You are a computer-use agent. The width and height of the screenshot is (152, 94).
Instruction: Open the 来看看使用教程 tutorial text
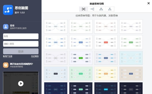tap(16, 66)
